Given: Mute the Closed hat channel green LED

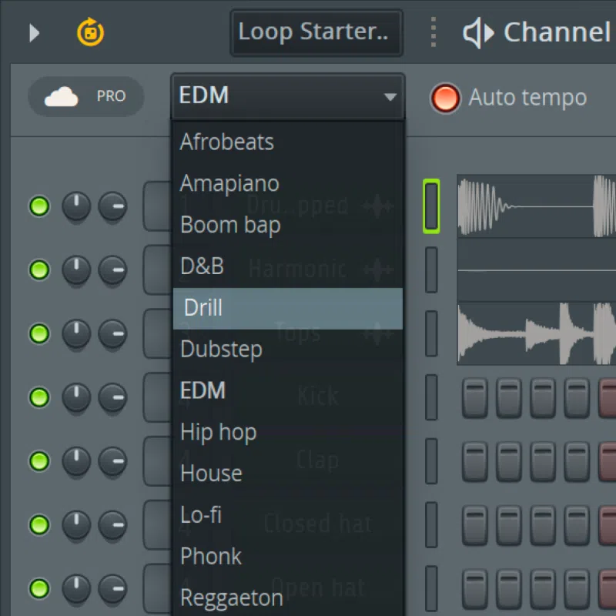Looking at the screenshot, I should [x=39, y=524].
